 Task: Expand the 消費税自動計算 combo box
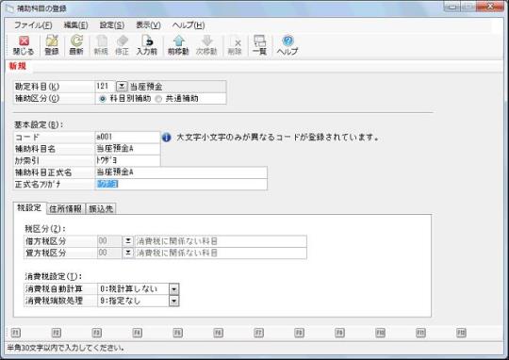[x=173, y=288]
